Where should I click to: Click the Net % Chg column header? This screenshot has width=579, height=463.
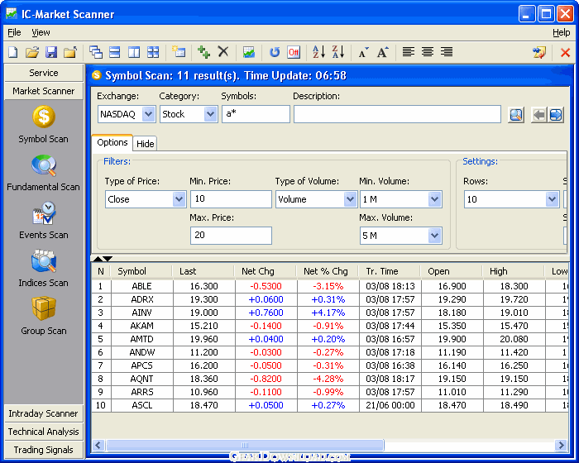click(x=328, y=271)
